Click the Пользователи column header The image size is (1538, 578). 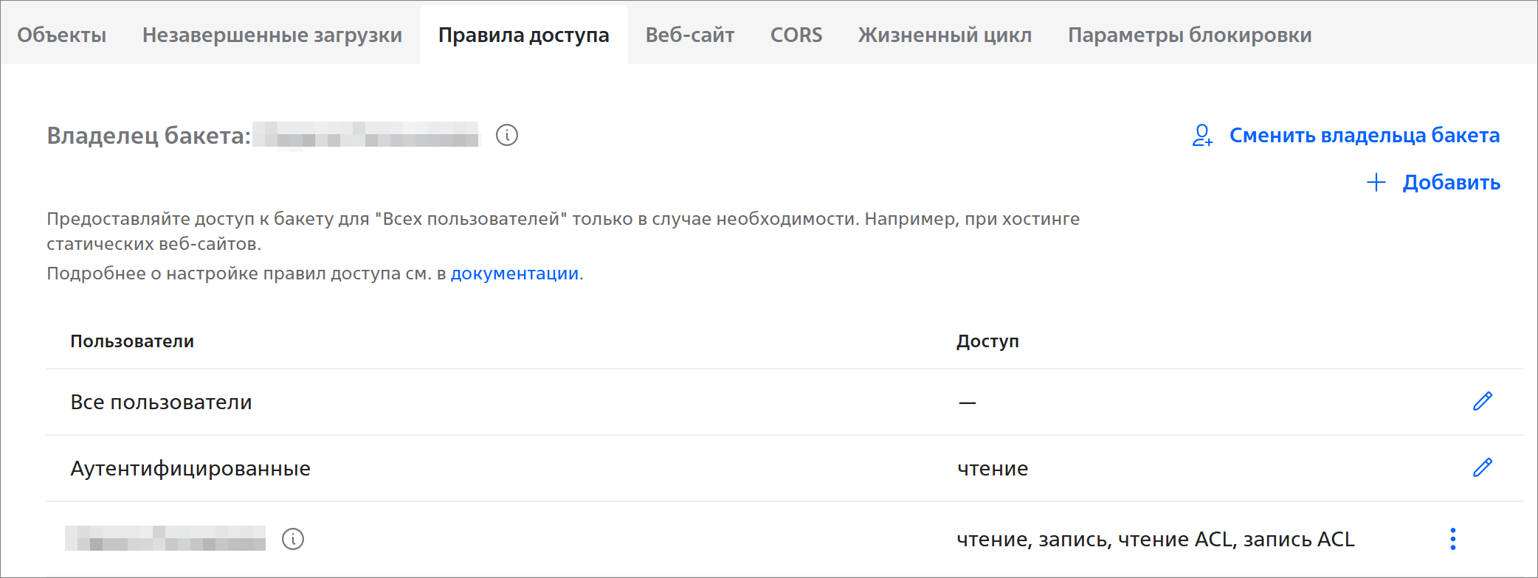pos(132,341)
